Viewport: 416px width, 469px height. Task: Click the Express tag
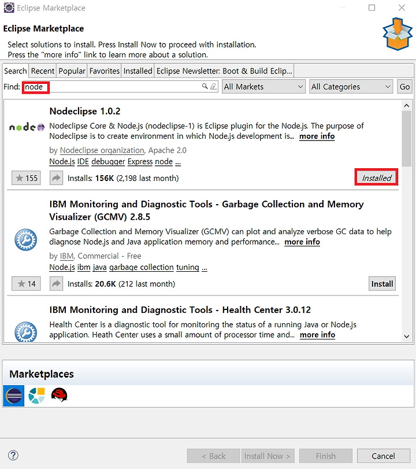point(140,161)
